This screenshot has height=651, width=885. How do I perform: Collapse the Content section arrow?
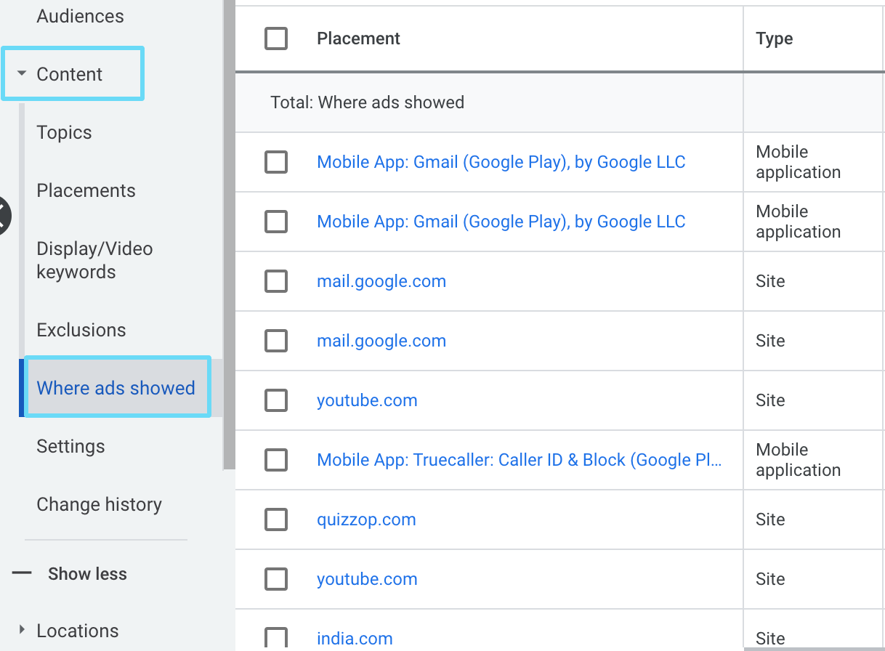22,74
